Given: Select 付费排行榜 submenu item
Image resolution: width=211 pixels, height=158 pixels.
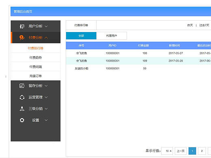Looking at the screenshot, I should 36,48.
